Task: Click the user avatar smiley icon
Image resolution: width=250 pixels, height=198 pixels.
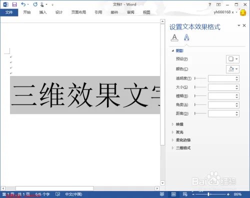Action: click(243, 12)
